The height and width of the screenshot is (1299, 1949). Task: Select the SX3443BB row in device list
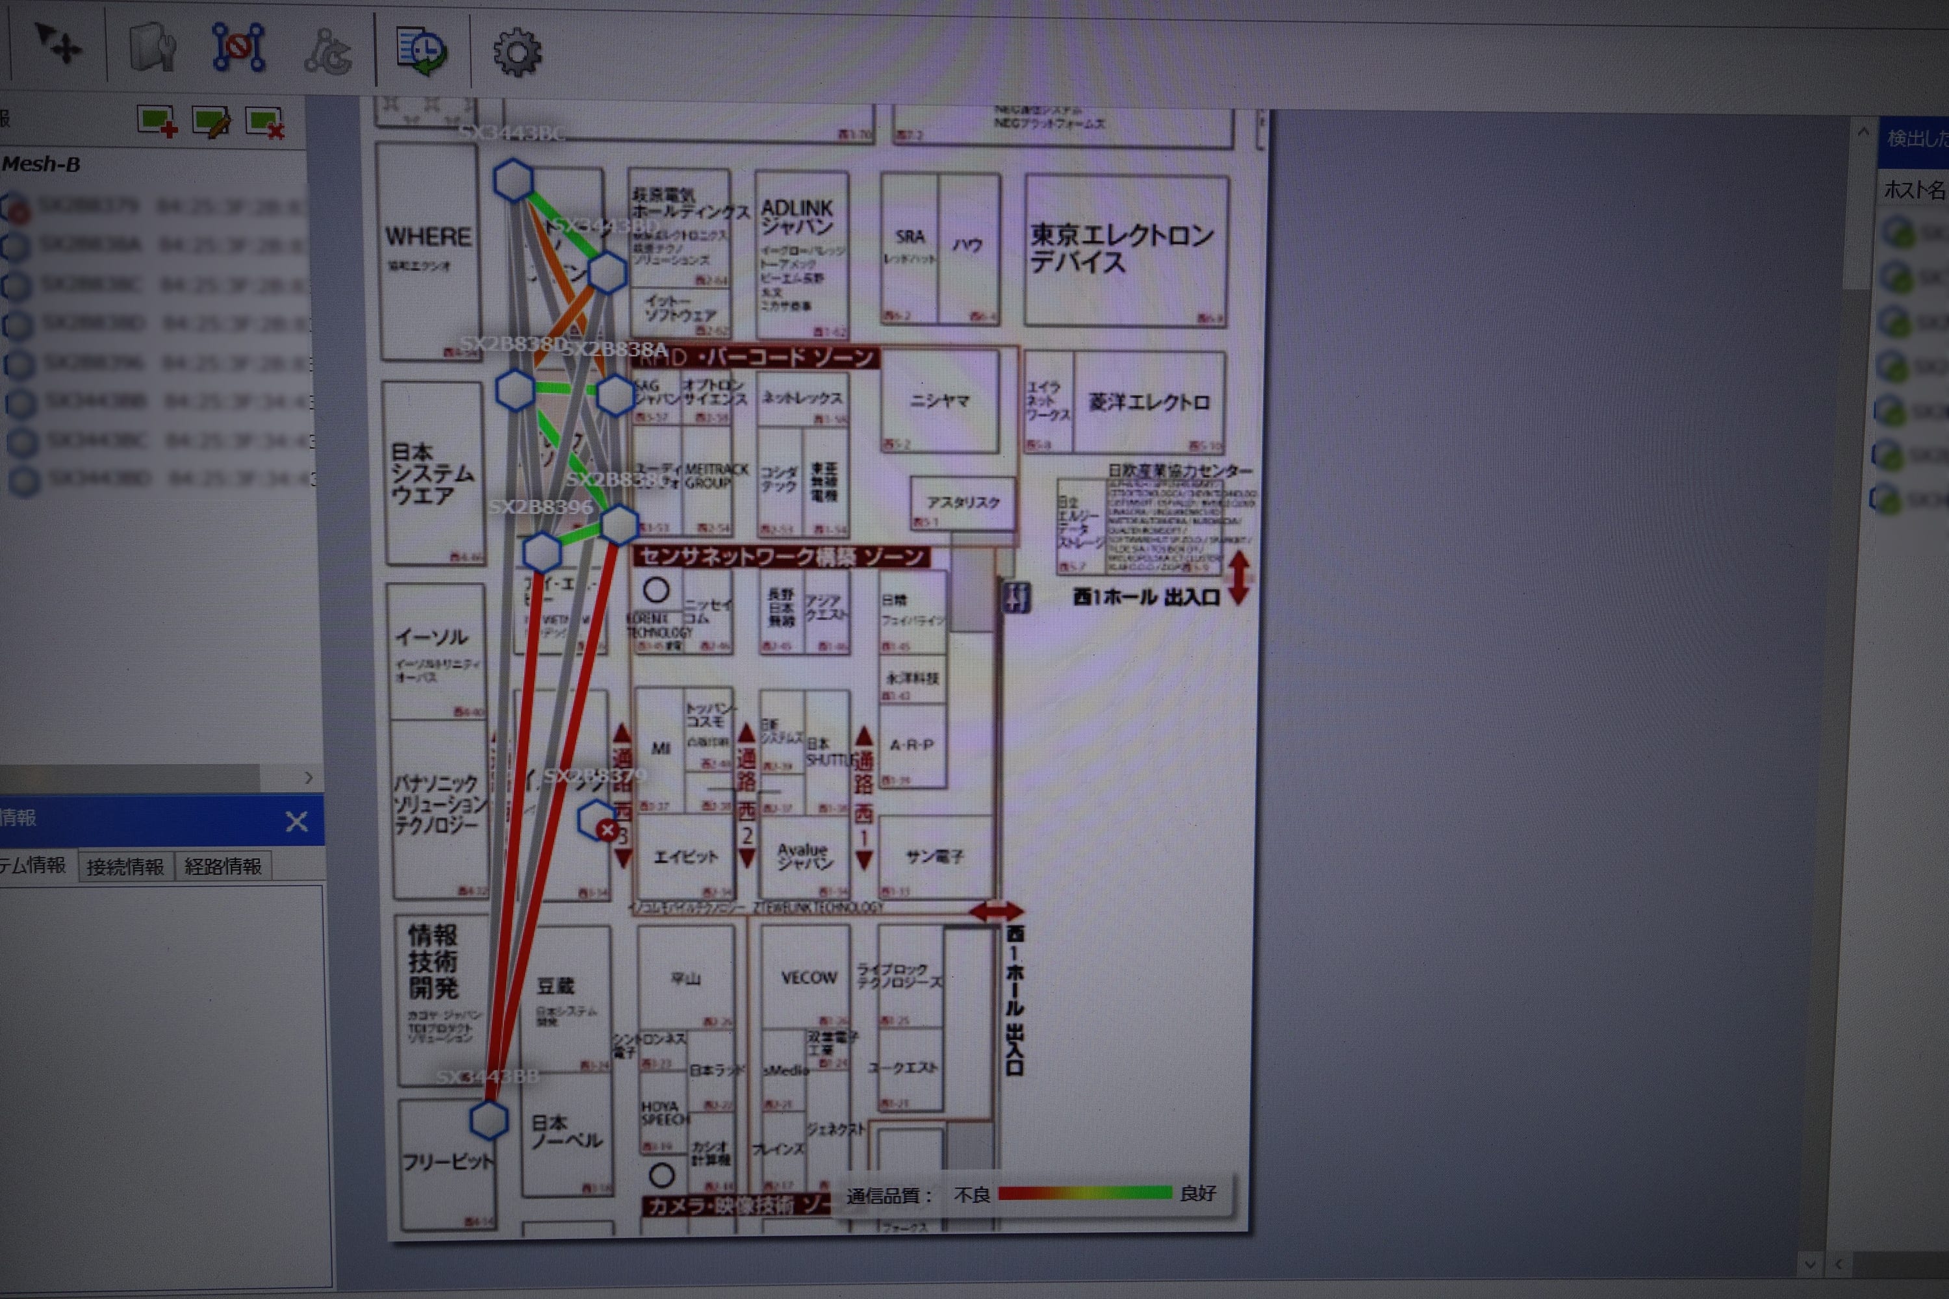point(157,402)
